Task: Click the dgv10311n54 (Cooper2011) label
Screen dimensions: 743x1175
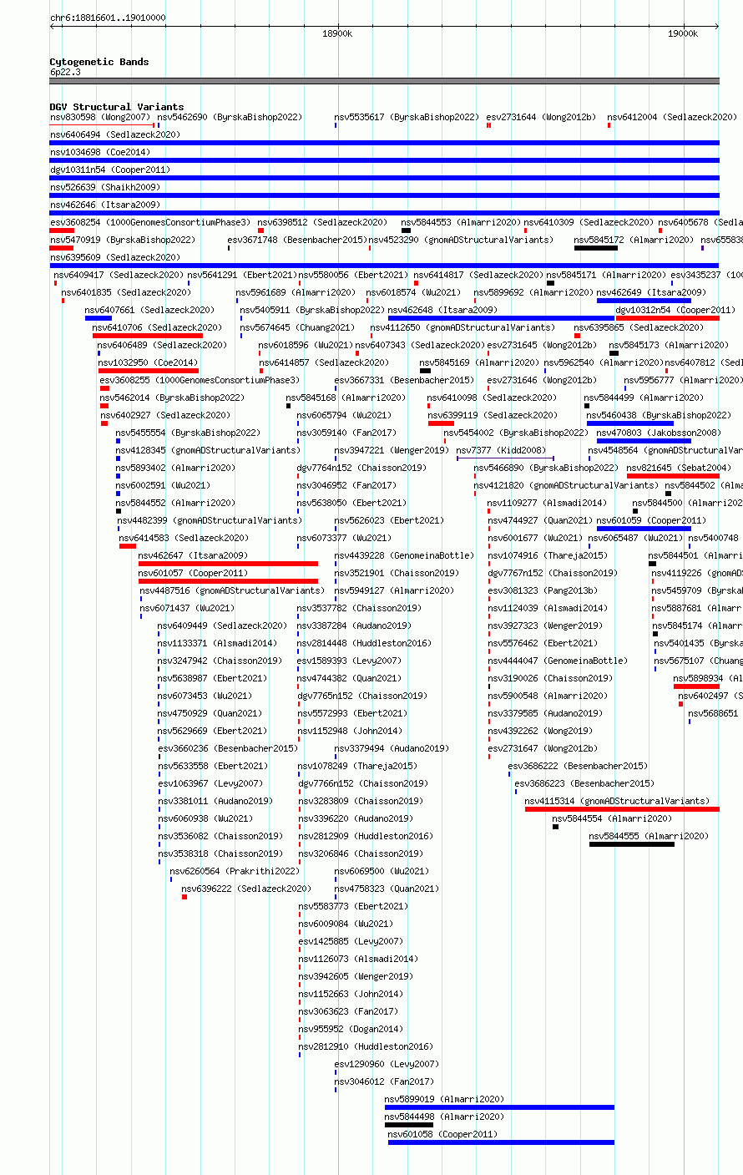Action: [x=110, y=170]
